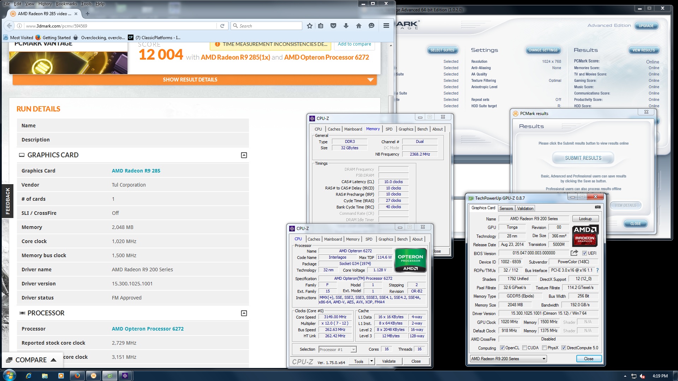Image resolution: width=678 pixels, height=381 pixels.
Task: Click Submit Results in PCMark results
Action: [x=583, y=158]
